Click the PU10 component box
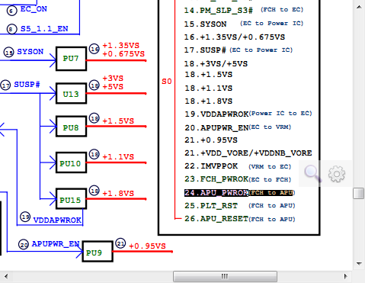Viewport: 365px width, 283px height. click(71, 162)
